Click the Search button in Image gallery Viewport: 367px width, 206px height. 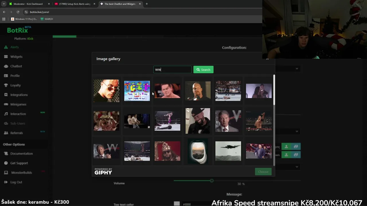click(203, 70)
